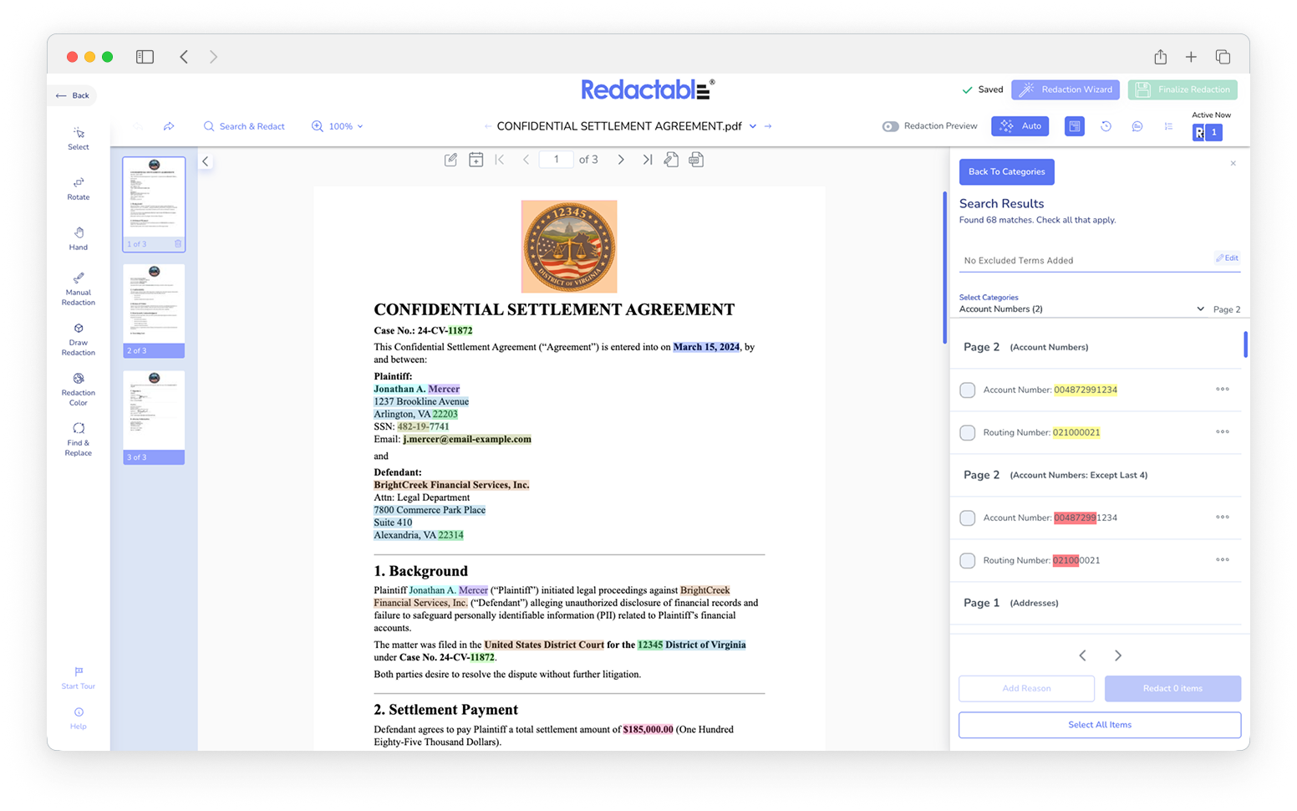This screenshot has width=1297, height=811.
Task: Click the Active Now user badge
Action: click(x=1207, y=132)
